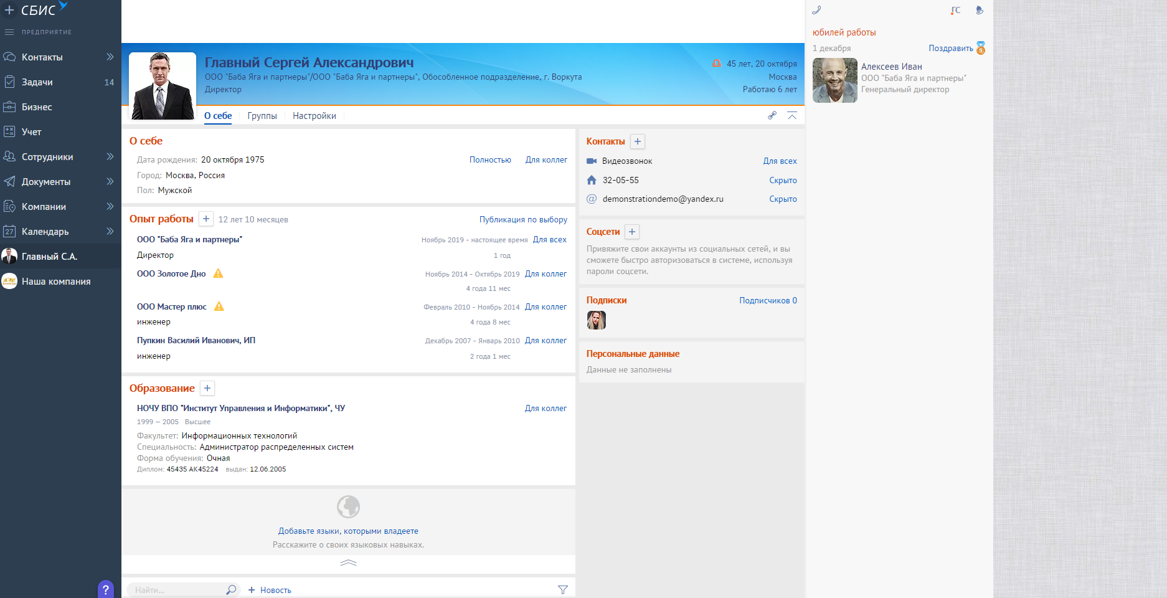Open Алексеев Иван's photo thumbnail
The image size is (1167, 598).
(835, 80)
